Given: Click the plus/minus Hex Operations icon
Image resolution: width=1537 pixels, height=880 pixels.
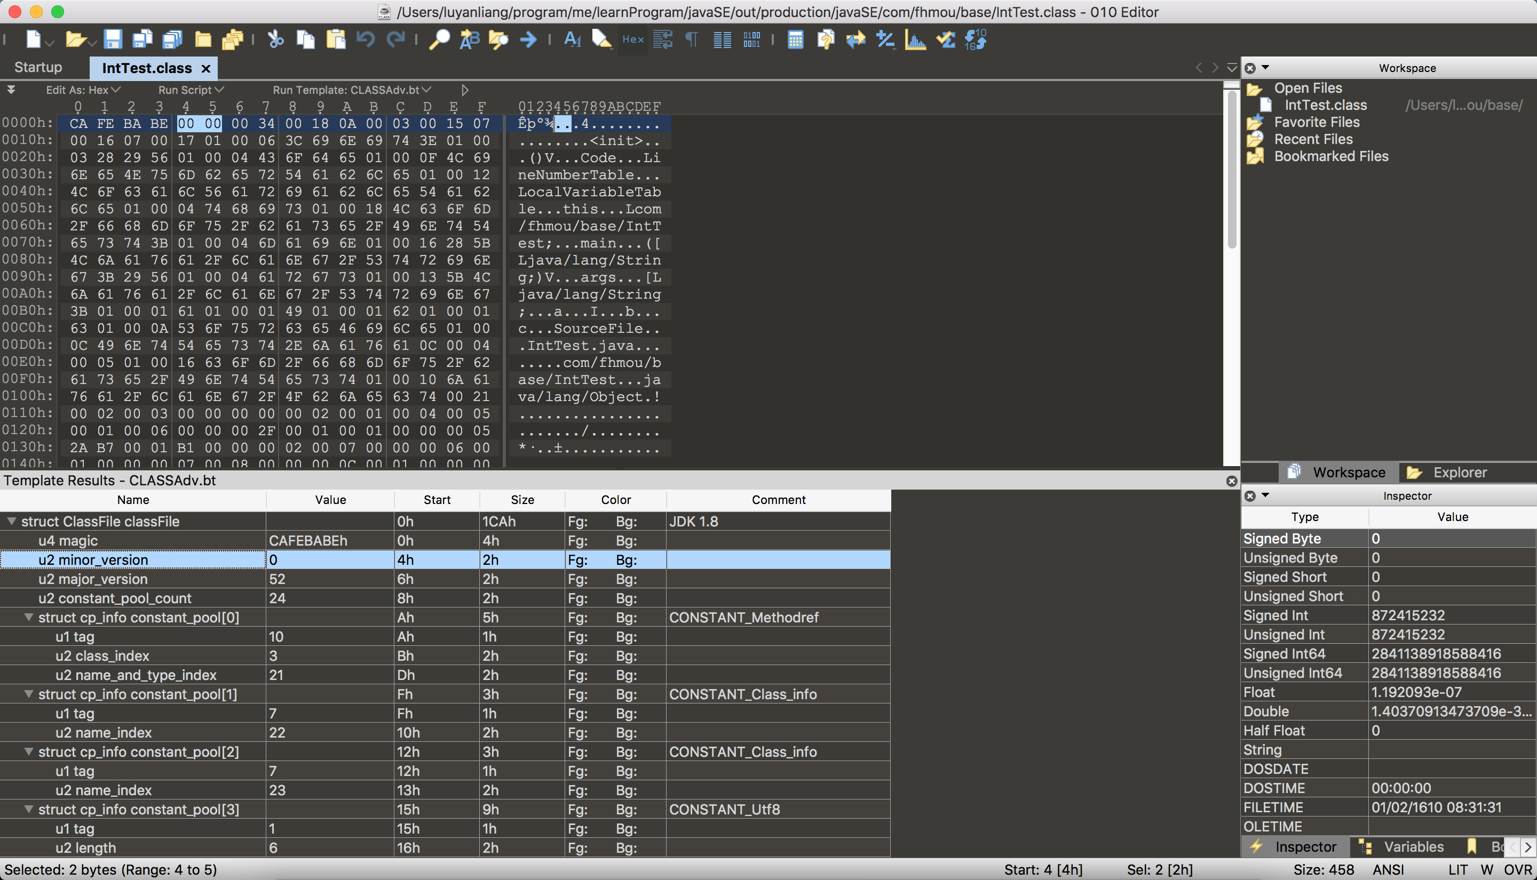Looking at the screenshot, I should click(885, 40).
